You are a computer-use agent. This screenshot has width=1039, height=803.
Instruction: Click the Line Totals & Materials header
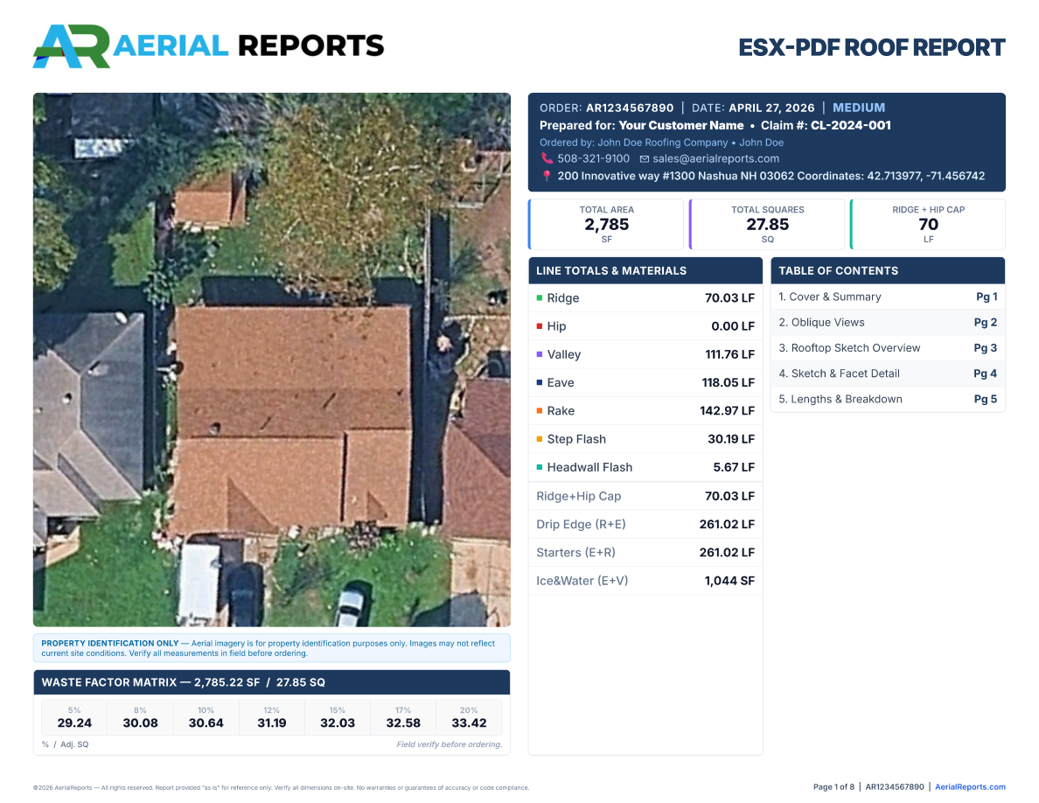tap(645, 270)
